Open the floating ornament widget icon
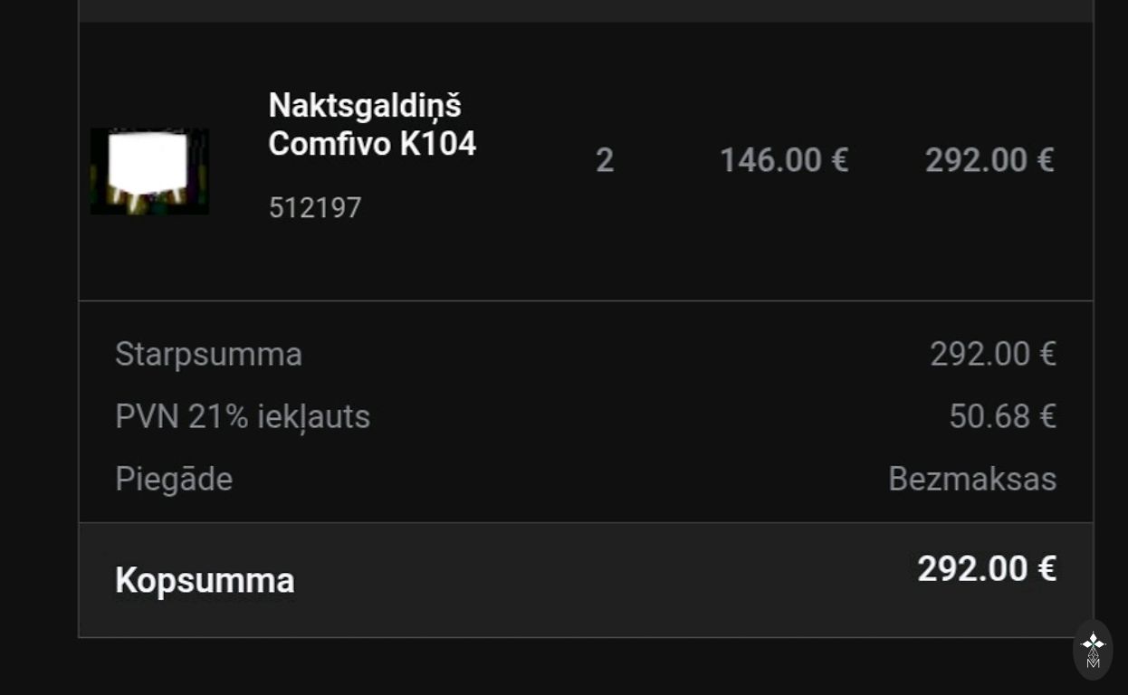Viewport: 1128px width, 695px height. tap(1093, 650)
